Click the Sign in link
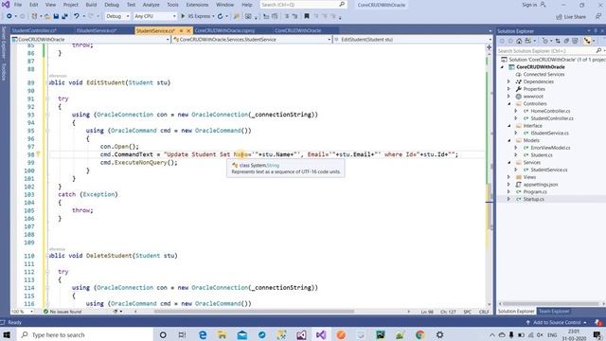This screenshot has height=341, width=606. (529, 5)
